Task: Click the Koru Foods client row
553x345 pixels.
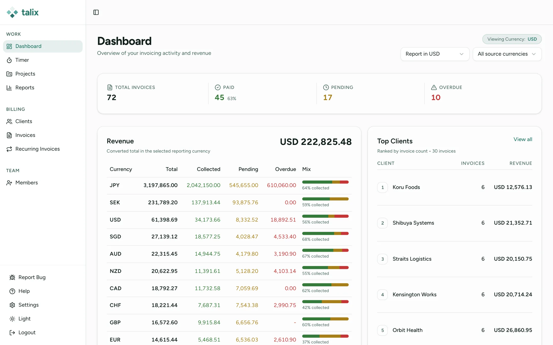Action: point(454,187)
